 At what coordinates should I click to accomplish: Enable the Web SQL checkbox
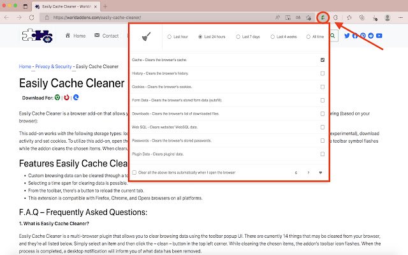[x=323, y=127]
